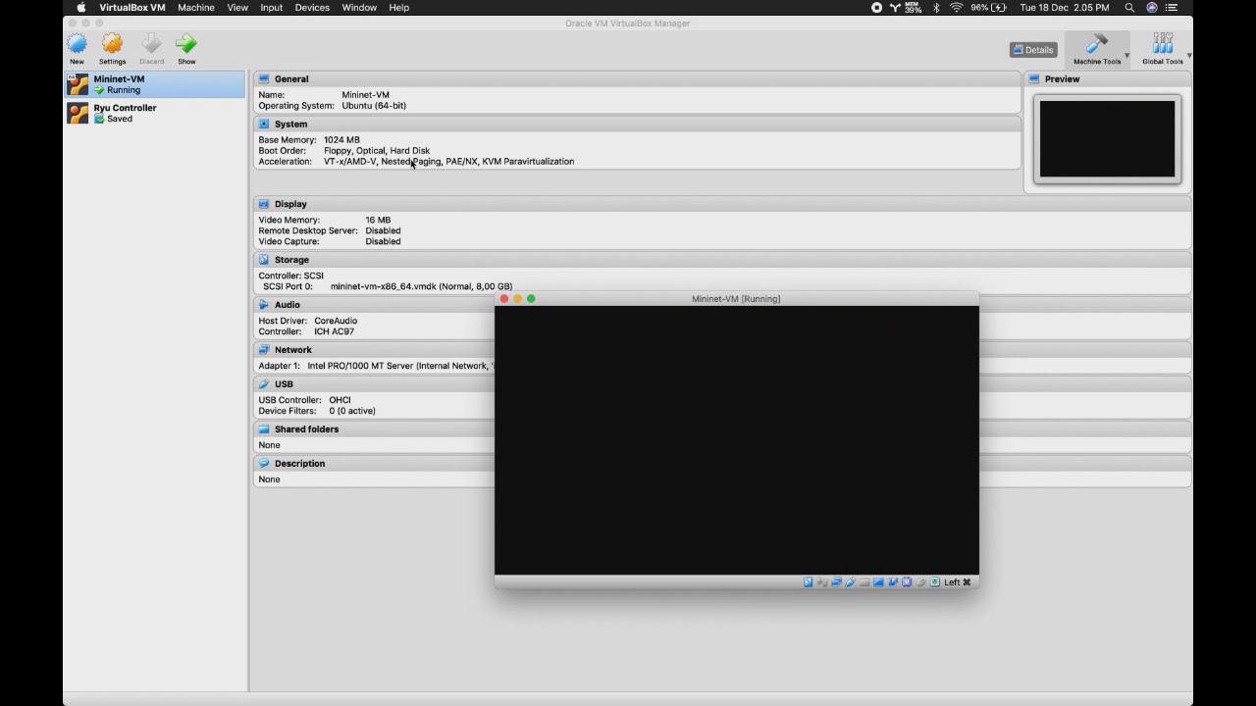Open the Window menu
This screenshot has width=1256, height=706.
[359, 7]
